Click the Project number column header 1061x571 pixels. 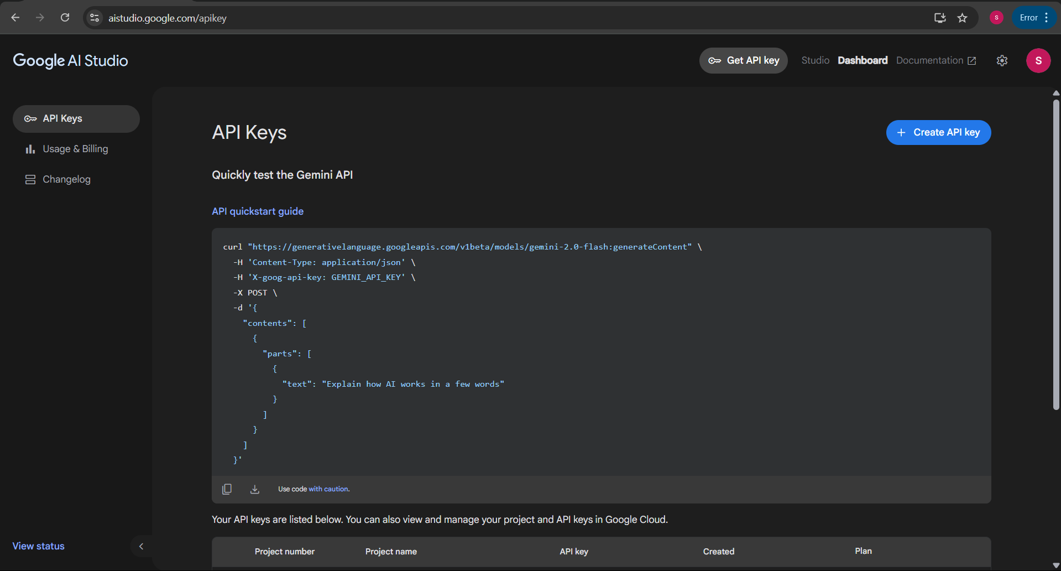tap(284, 552)
